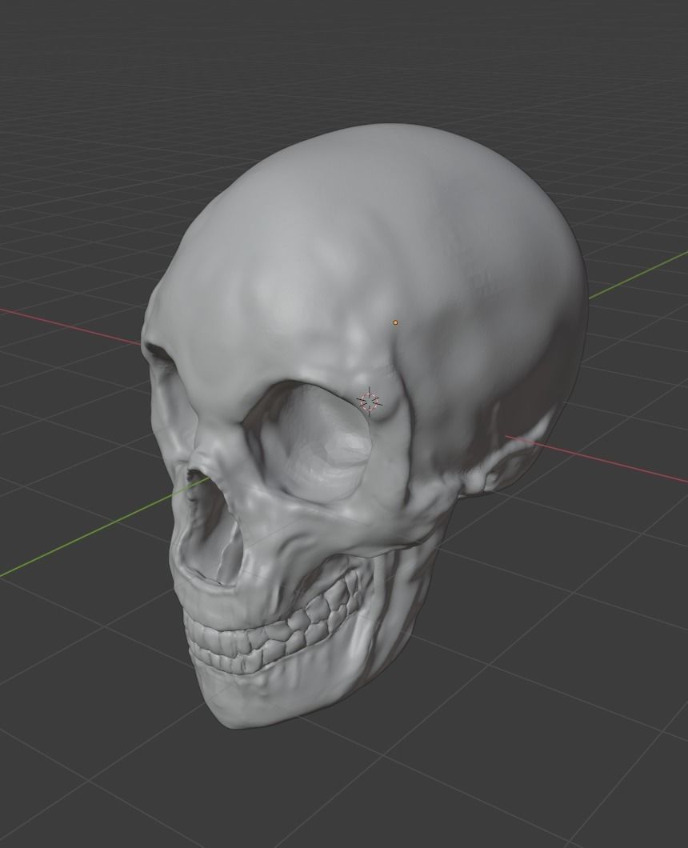The image size is (688, 848).
Task: Click the red-white 3D cursor crosshair
Action: click(370, 401)
